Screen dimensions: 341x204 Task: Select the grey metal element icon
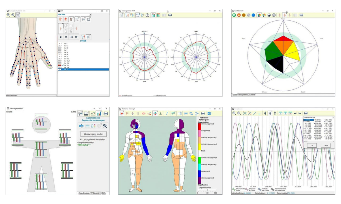[249, 15]
